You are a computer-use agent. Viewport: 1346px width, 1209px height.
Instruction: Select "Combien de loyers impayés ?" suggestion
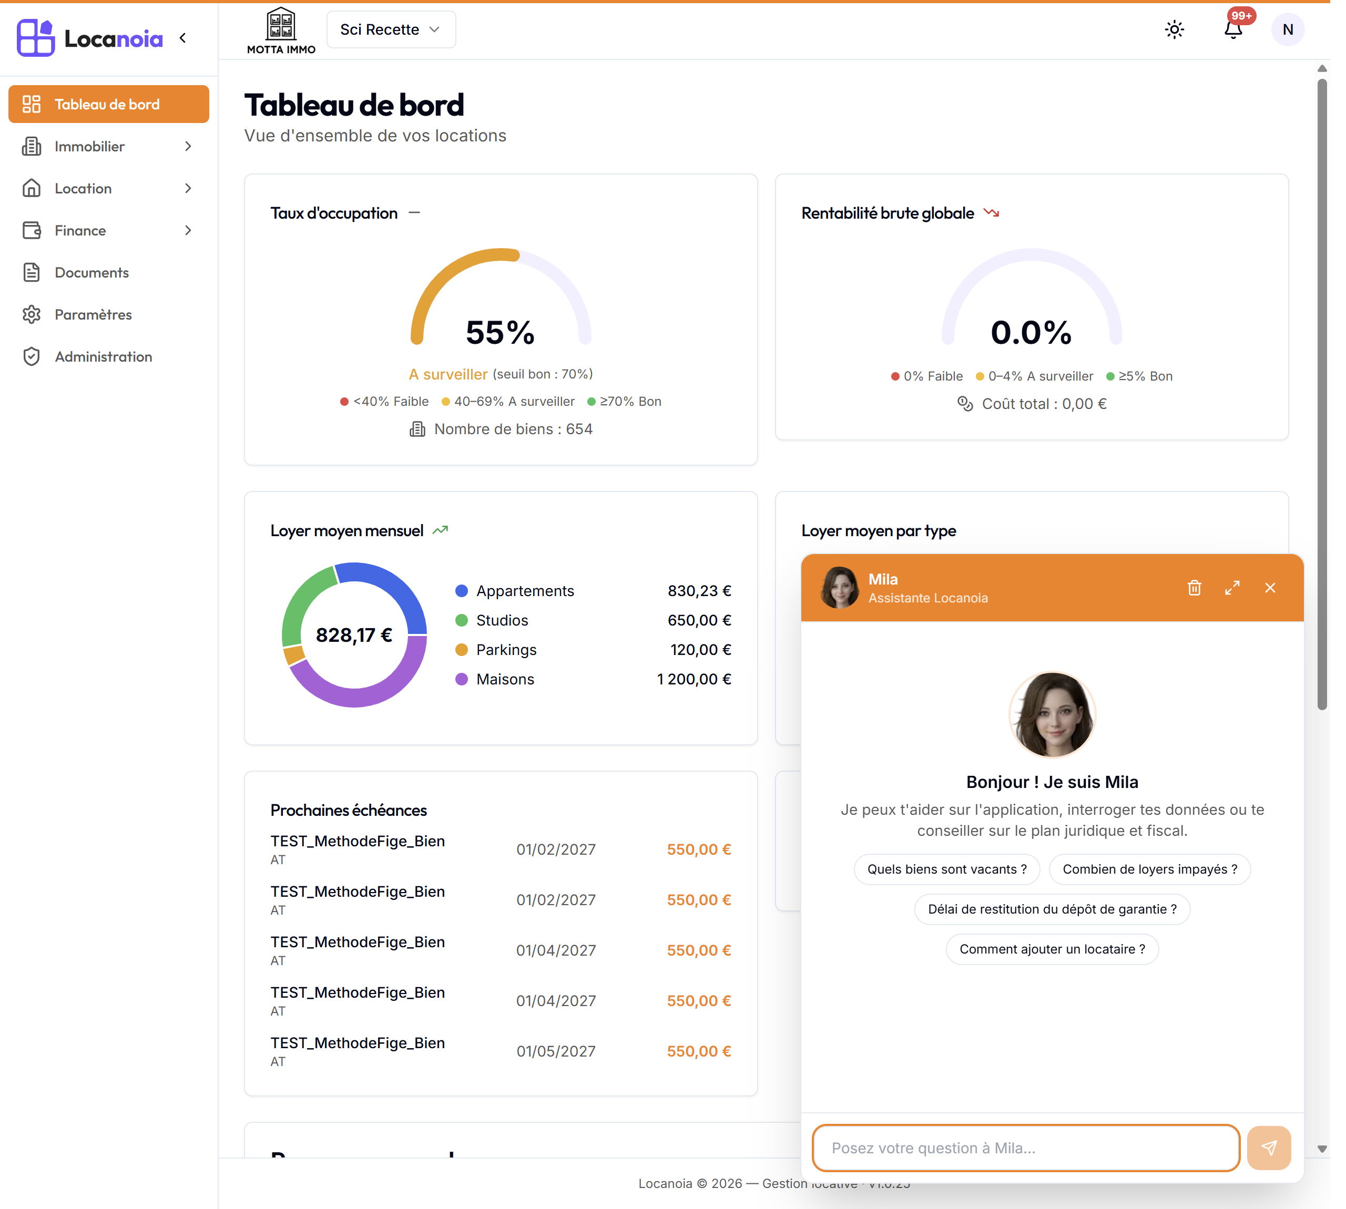point(1149,869)
